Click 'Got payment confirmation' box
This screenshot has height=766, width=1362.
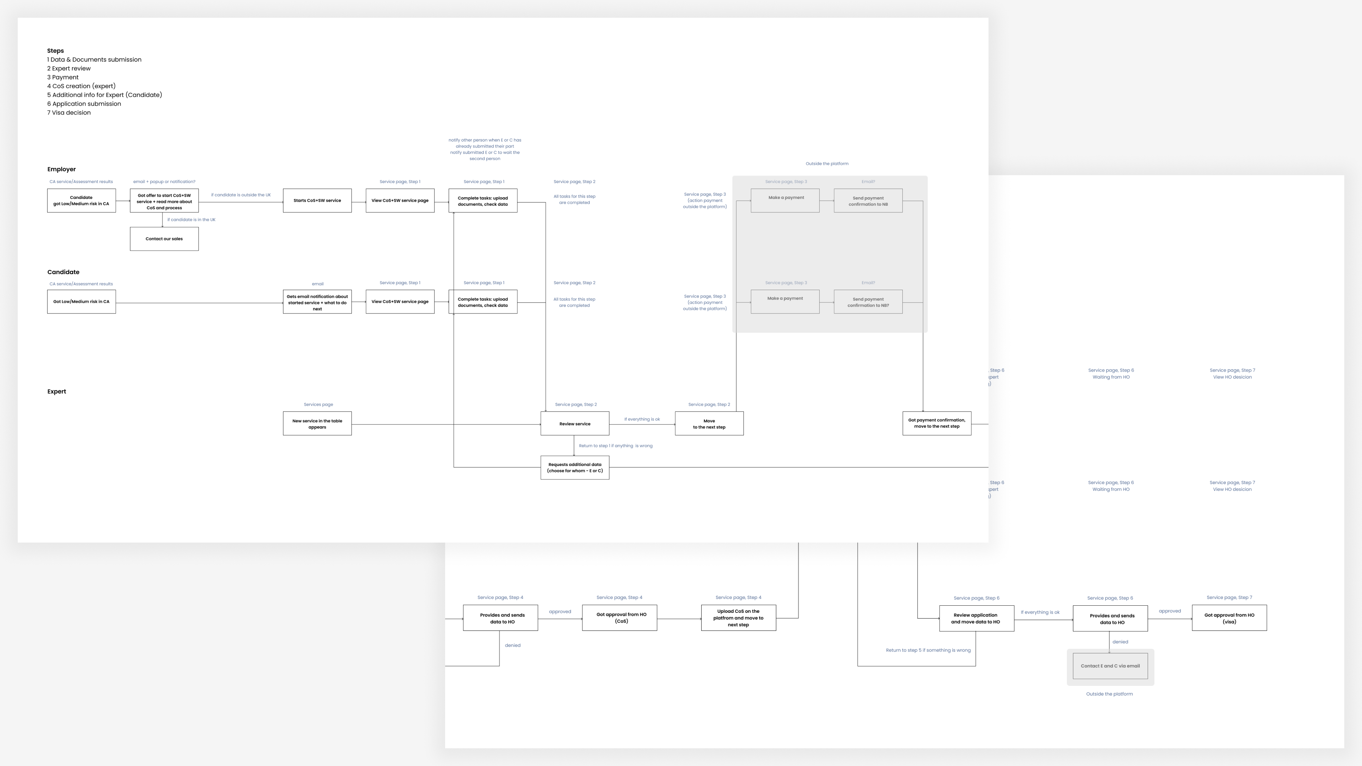click(936, 423)
